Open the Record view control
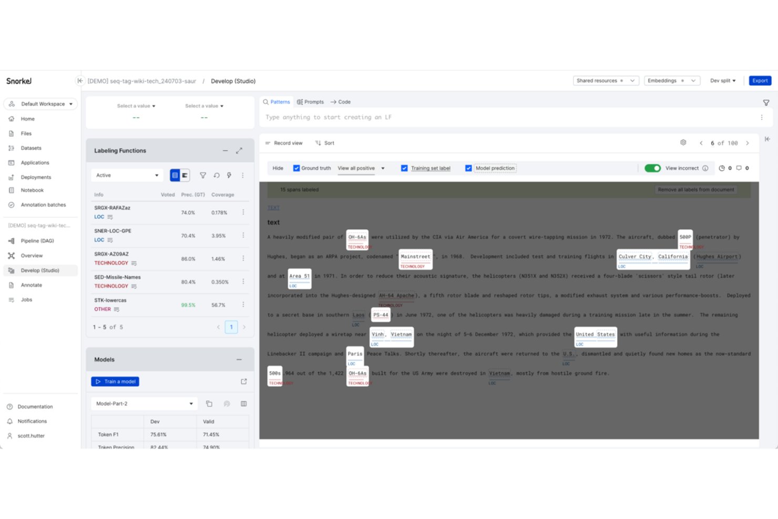778x519 pixels. click(284, 143)
